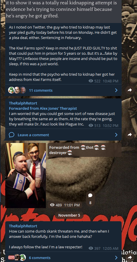Forward the Alex Jones' Therapist post

click(x=130, y=135)
